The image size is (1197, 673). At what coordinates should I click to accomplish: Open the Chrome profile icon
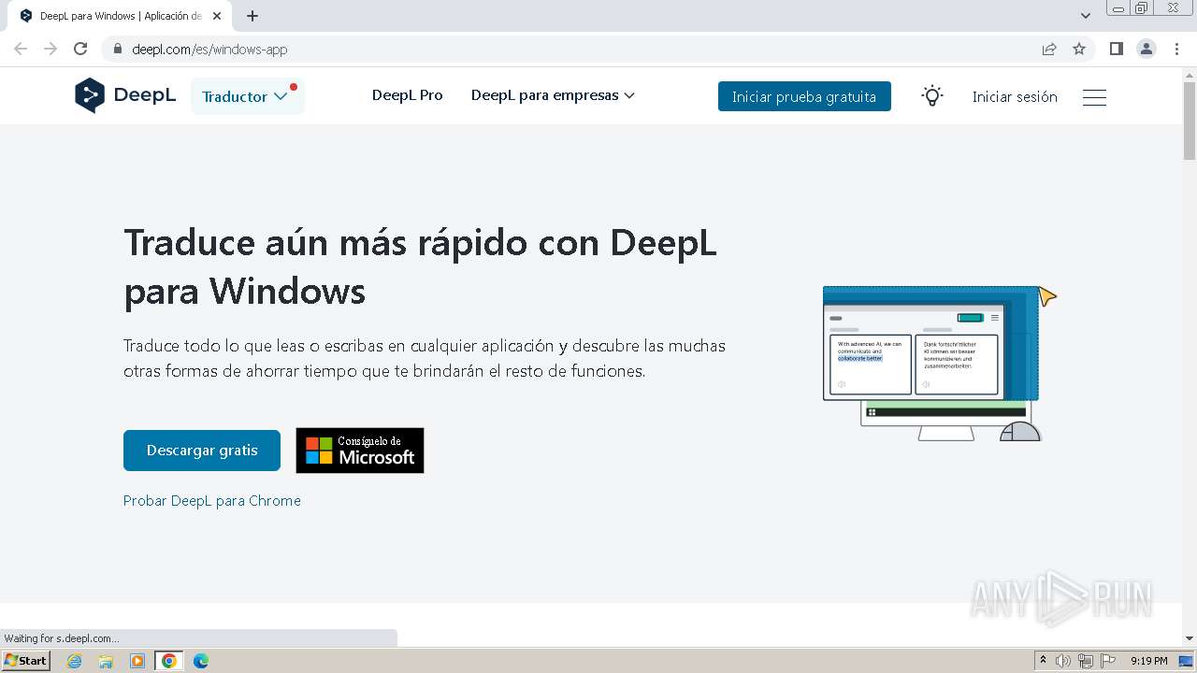point(1147,49)
